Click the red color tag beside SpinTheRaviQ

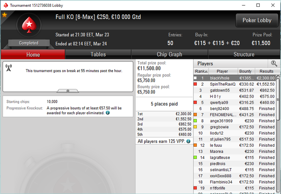195,84
